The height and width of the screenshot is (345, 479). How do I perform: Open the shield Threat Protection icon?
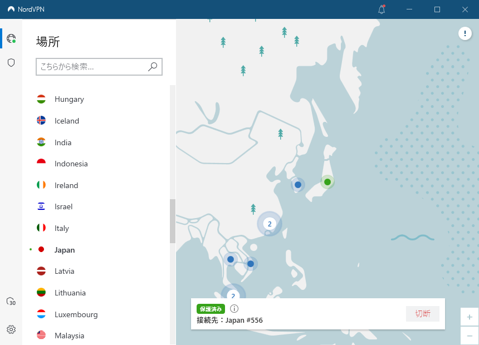11,62
